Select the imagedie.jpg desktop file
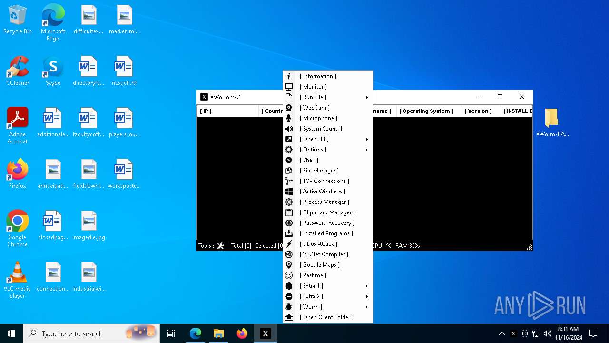The width and height of the screenshot is (609, 343). tap(88, 225)
